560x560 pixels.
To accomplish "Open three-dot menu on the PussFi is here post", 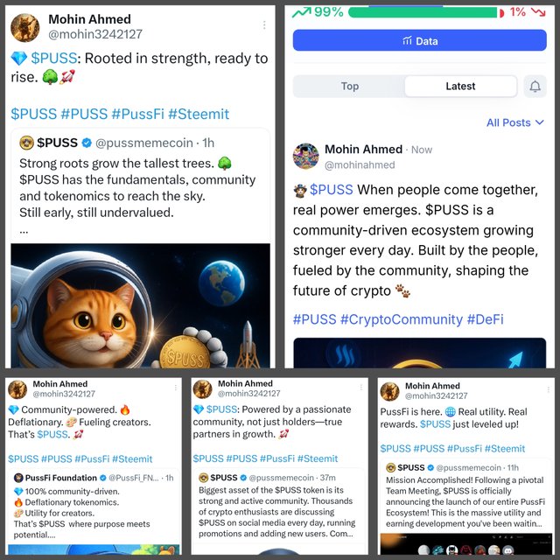I will pyautogui.click(x=548, y=389).
